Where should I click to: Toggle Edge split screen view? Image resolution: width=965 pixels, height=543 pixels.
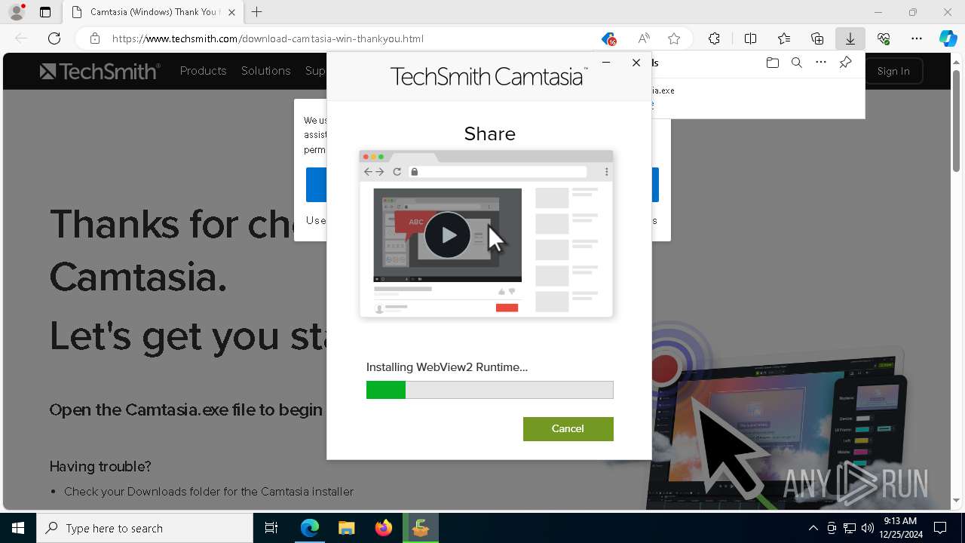click(x=751, y=38)
